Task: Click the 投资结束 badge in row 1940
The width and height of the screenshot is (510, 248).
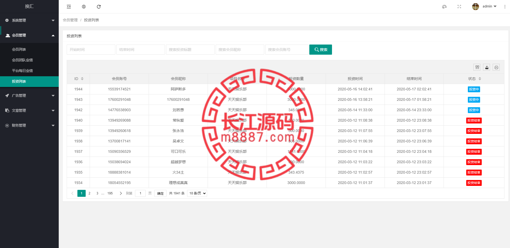Action: coord(474,121)
